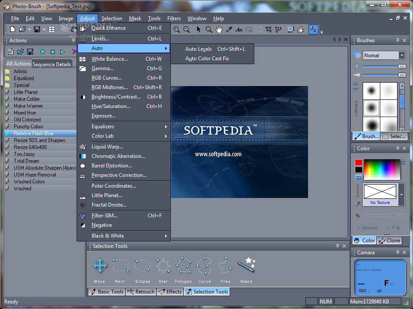Click the text tool icon in toolbar
The image size is (413, 309).
click(239, 30)
